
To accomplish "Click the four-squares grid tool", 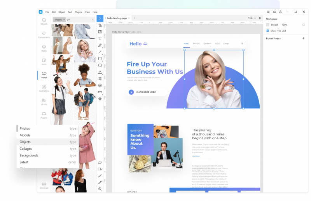I will (x=100, y=79).
